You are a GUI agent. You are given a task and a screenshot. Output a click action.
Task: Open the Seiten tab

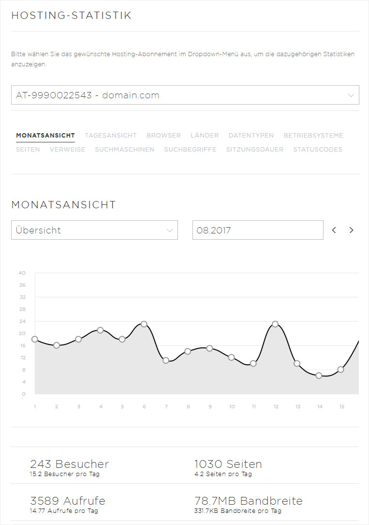pos(28,149)
